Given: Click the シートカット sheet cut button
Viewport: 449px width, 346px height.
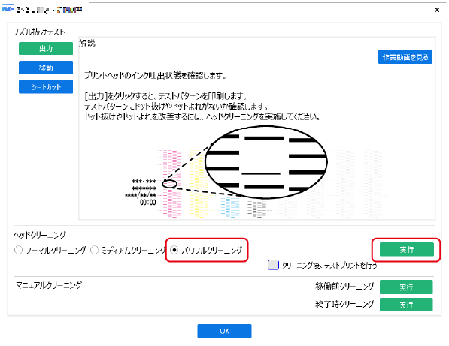Looking at the screenshot, I should [x=46, y=86].
